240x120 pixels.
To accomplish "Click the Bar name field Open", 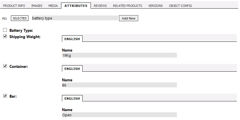I will coord(119,115).
